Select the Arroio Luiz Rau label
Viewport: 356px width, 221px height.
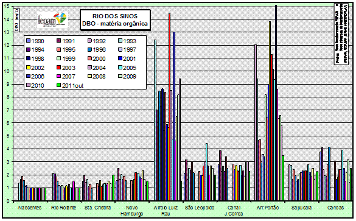tap(166, 211)
